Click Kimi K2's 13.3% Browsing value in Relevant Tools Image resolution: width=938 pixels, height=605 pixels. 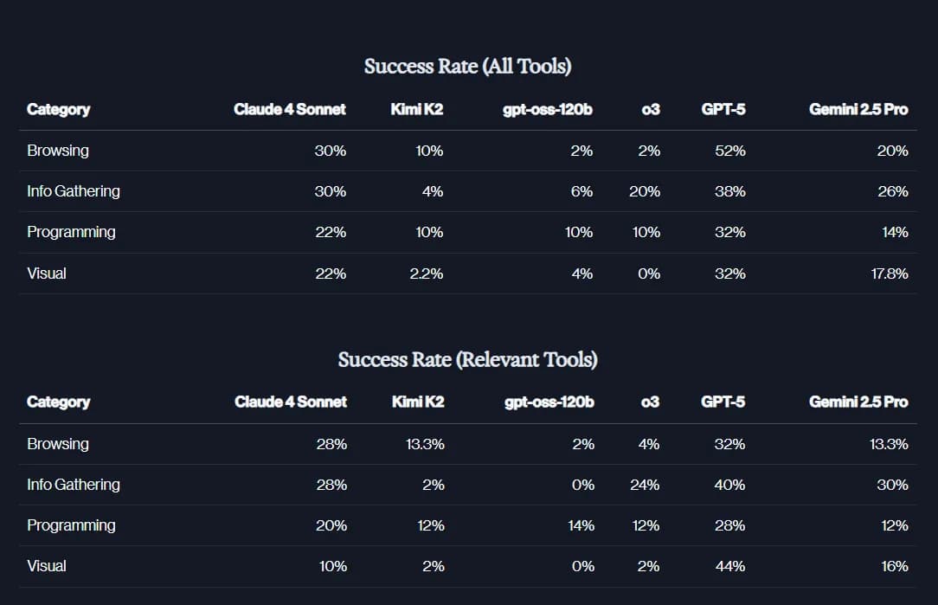425,444
